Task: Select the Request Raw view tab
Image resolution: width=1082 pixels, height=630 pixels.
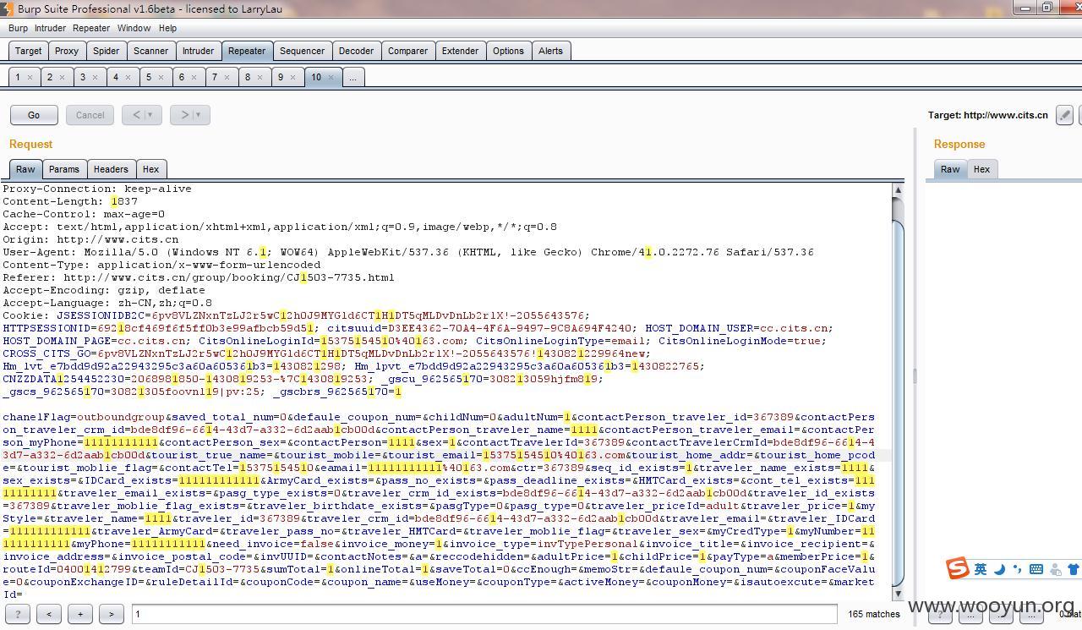Action: [25, 169]
